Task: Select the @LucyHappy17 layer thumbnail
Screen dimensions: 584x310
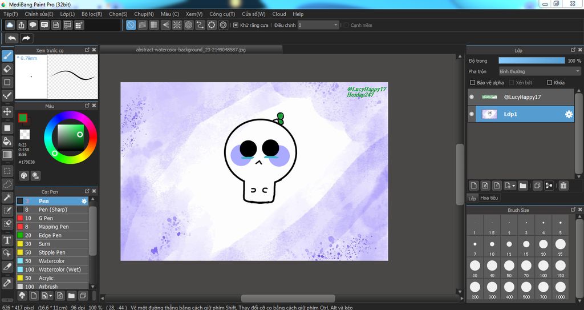Action: click(x=489, y=97)
